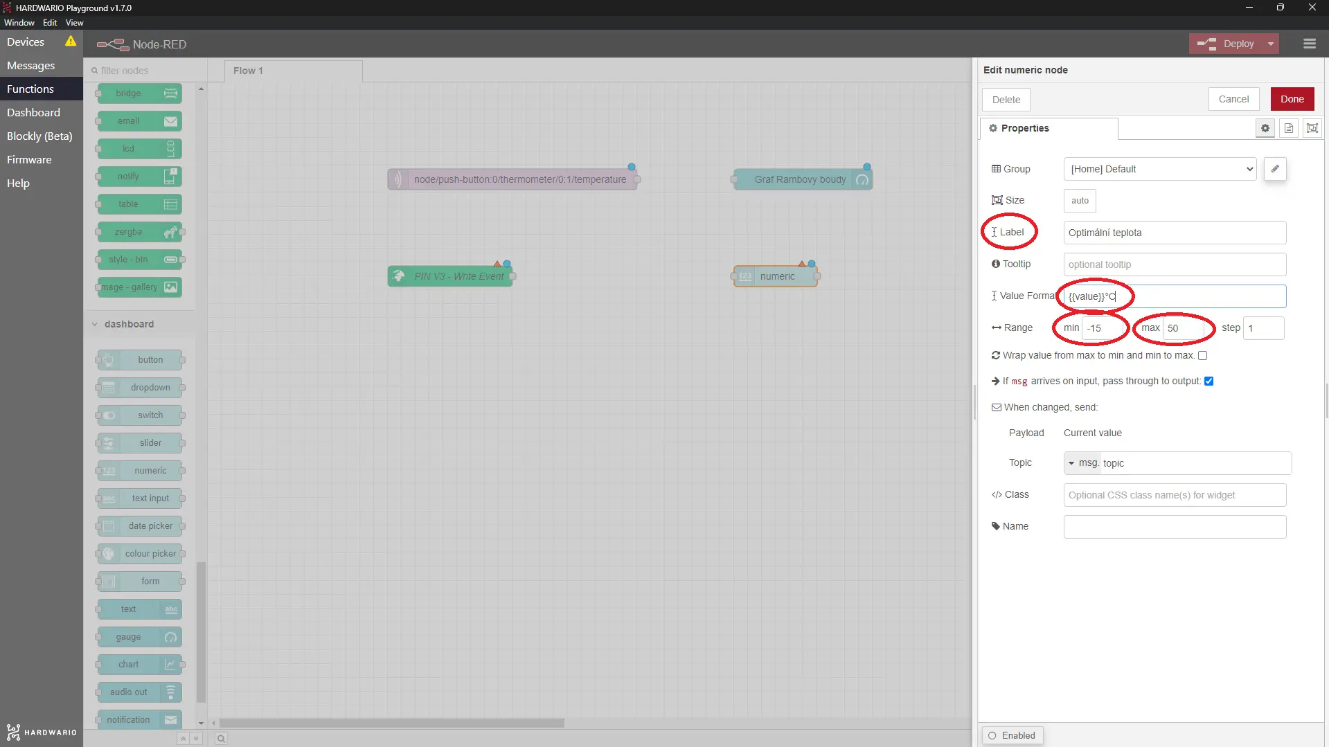Select the dashboard button node
The width and height of the screenshot is (1329, 747).
(x=140, y=360)
